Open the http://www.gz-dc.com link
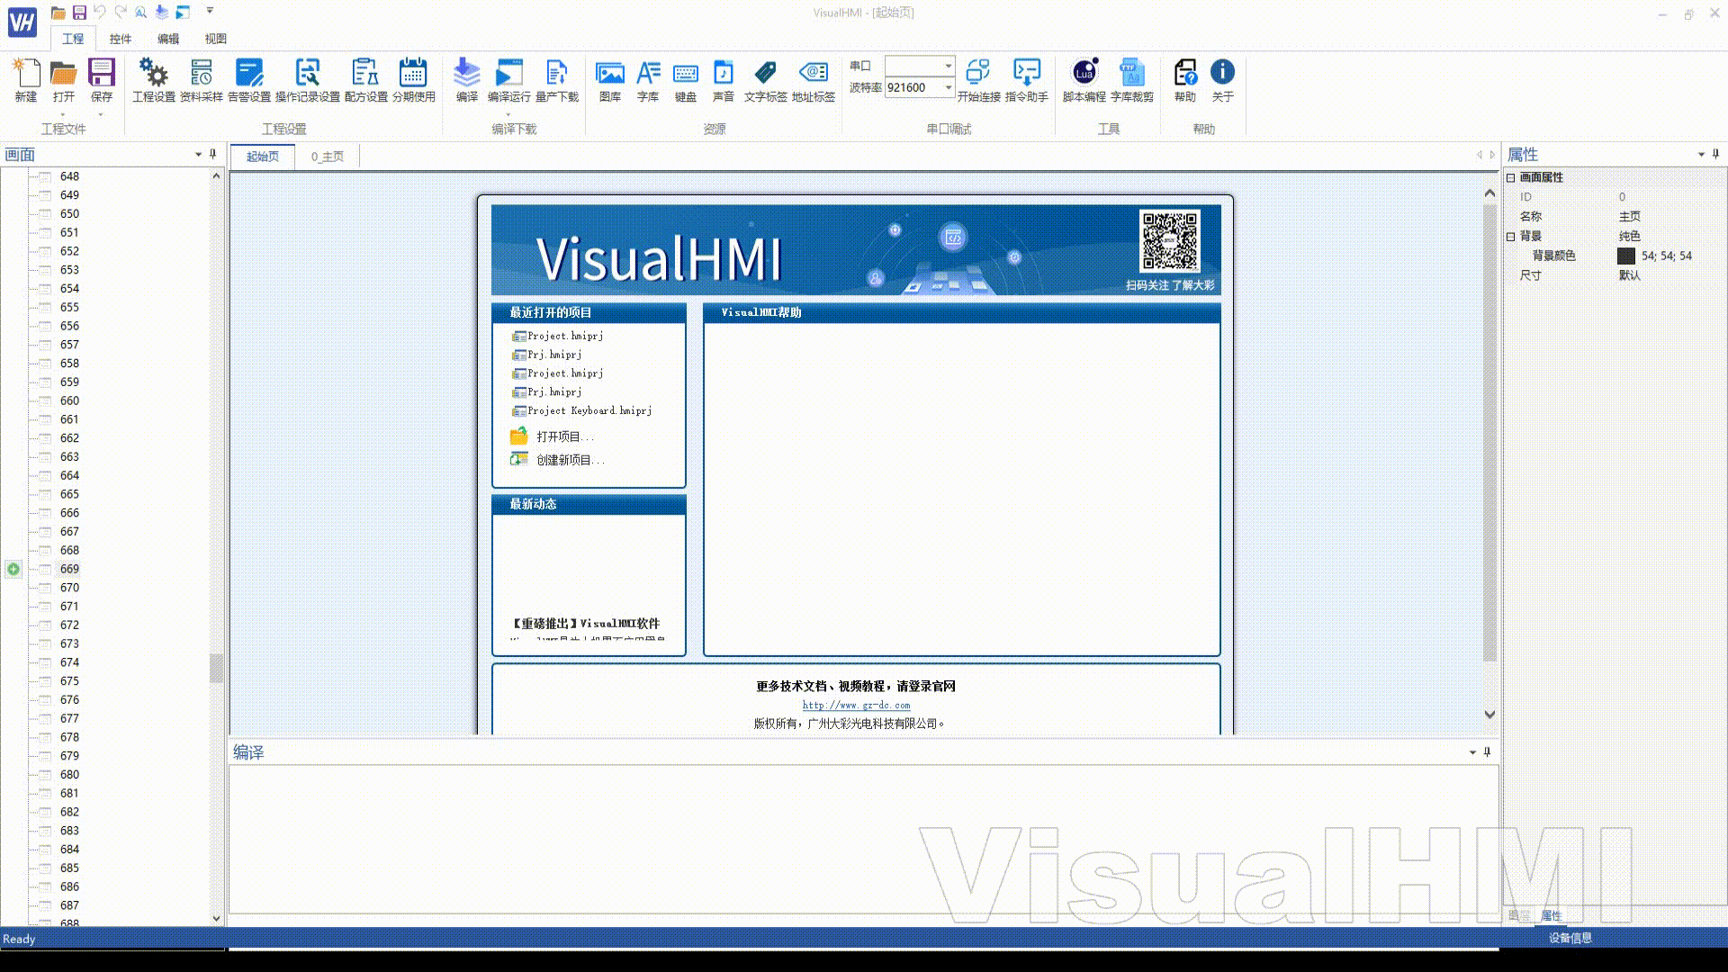 click(856, 706)
